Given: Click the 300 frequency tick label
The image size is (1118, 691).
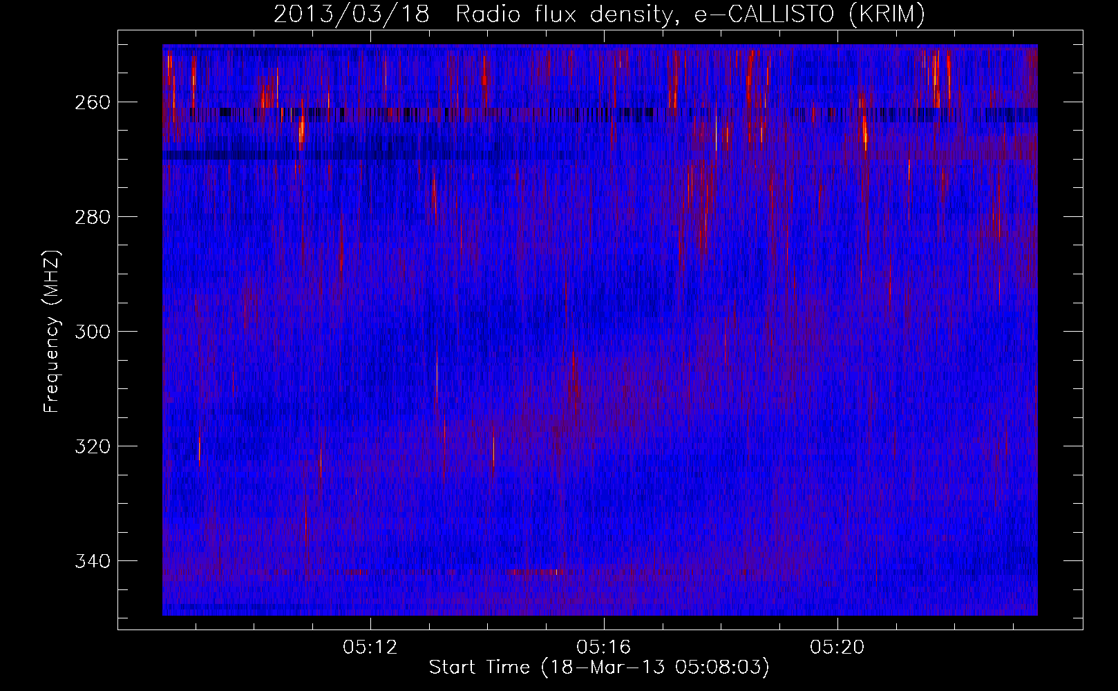Looking at the screenshot, I should [93, 332].
